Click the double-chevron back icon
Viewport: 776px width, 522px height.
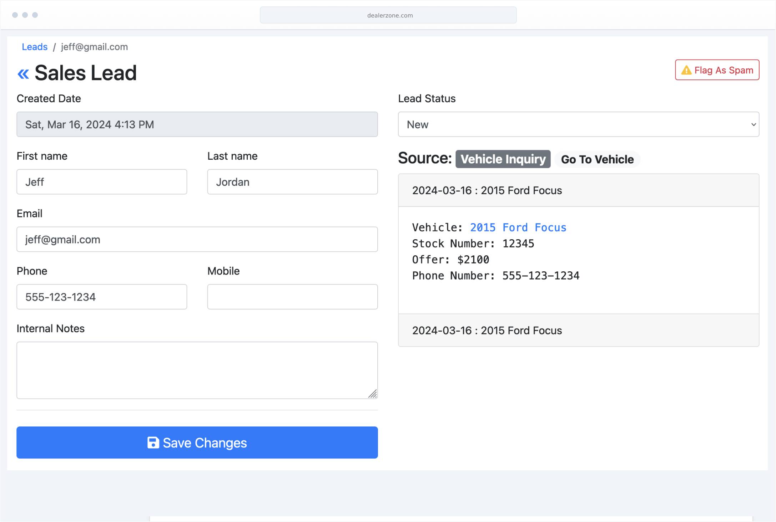[23, 74]
